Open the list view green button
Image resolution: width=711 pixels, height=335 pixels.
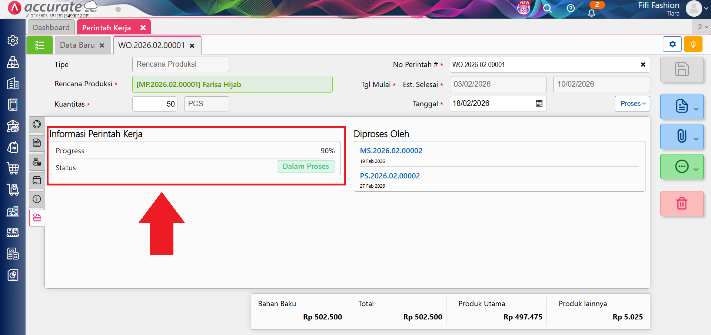pyautogui.click(x=40, y=45)
